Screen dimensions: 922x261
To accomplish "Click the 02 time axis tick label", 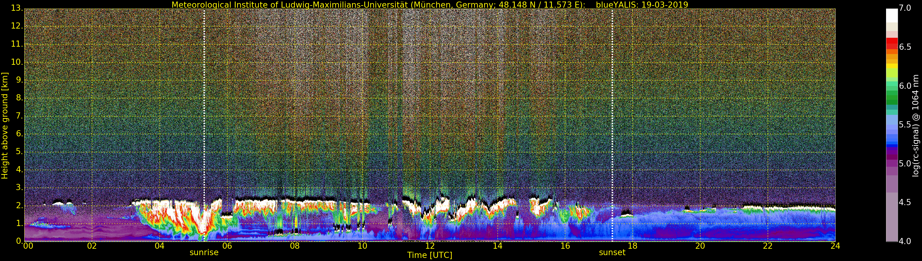I will click(92, 246).
